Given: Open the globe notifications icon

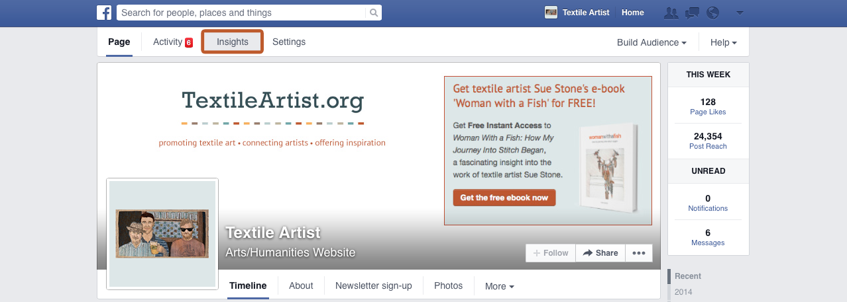Looking at the screenshot, I should [x=713, y=13].
